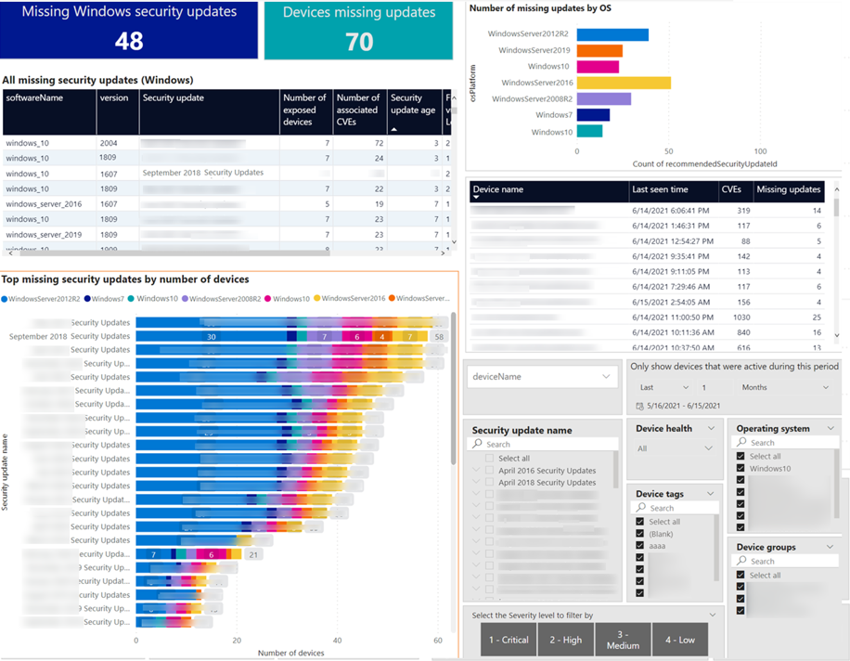Image resolution: width=850 pixels, height=661 pixels.
Task: Open the Months period dropdown
Action: click(785, 387)
